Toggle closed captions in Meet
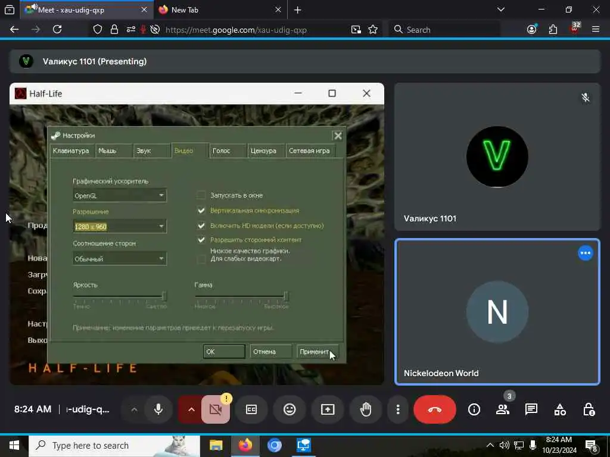610x457 pixels. pyautogui.click(x=251, y=409)
